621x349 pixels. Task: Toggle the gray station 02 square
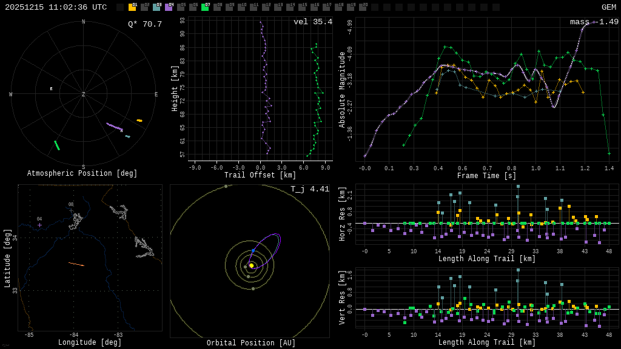[x=144, y=7]
